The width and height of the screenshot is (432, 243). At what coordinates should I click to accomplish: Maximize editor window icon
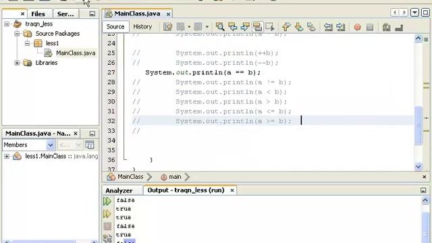pyautogui.click(x=425, y=13)
